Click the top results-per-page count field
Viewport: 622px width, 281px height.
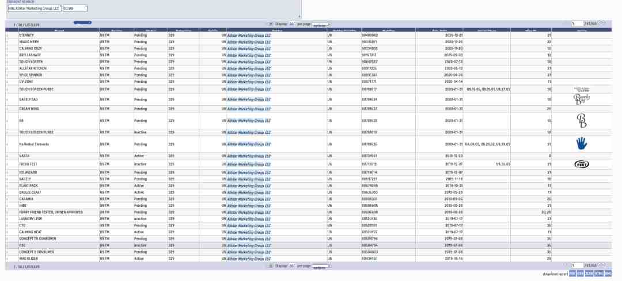(291, 24)
